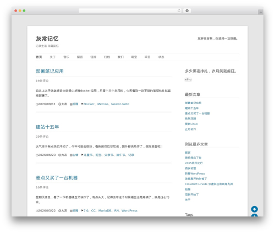Image resolution: width=275 pixels, height=233 pixels.
Task: Click the 浏览最多文章 sidebar heading
Action: point(196,144)
